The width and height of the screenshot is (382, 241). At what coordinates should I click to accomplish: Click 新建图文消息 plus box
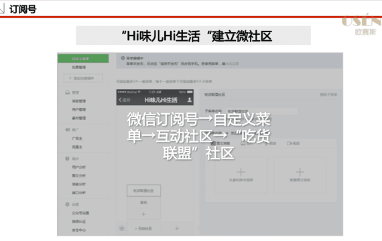tap(300, 175)
